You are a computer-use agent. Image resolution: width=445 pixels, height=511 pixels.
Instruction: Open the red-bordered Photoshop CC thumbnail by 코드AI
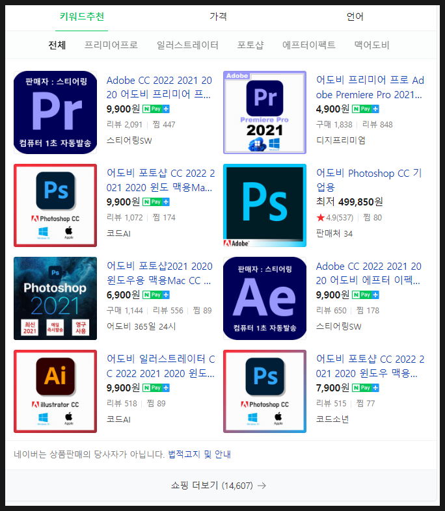[55, 205]
